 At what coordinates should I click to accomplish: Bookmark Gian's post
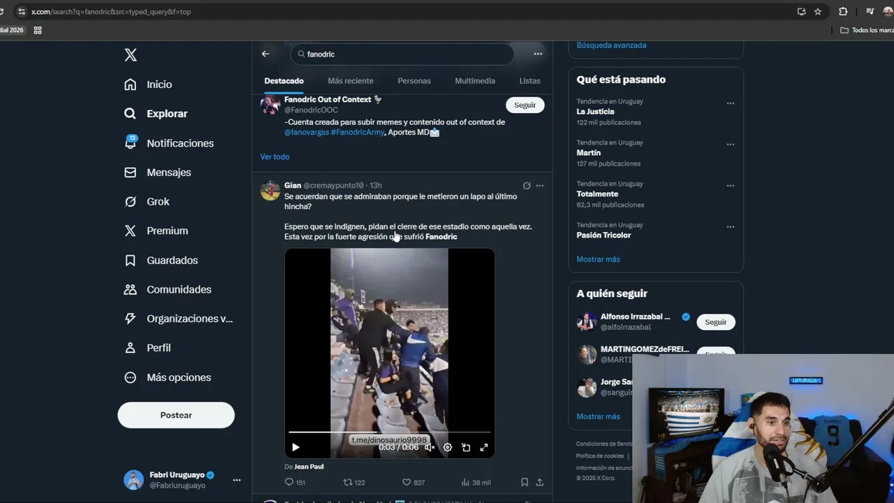525,482
